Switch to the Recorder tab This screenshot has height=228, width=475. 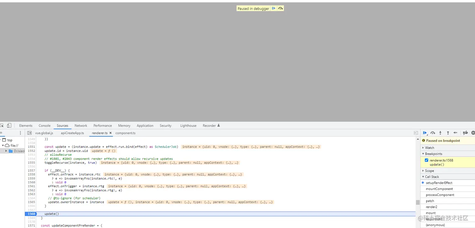coord(211,126)
